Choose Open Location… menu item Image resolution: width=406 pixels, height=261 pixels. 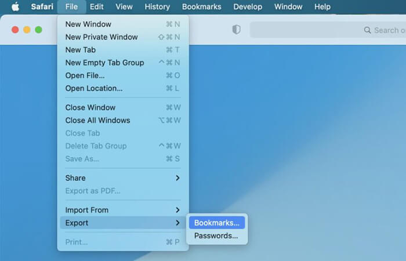point(123,88)
